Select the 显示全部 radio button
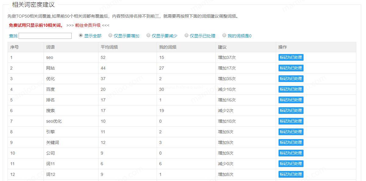 point(81,36)
